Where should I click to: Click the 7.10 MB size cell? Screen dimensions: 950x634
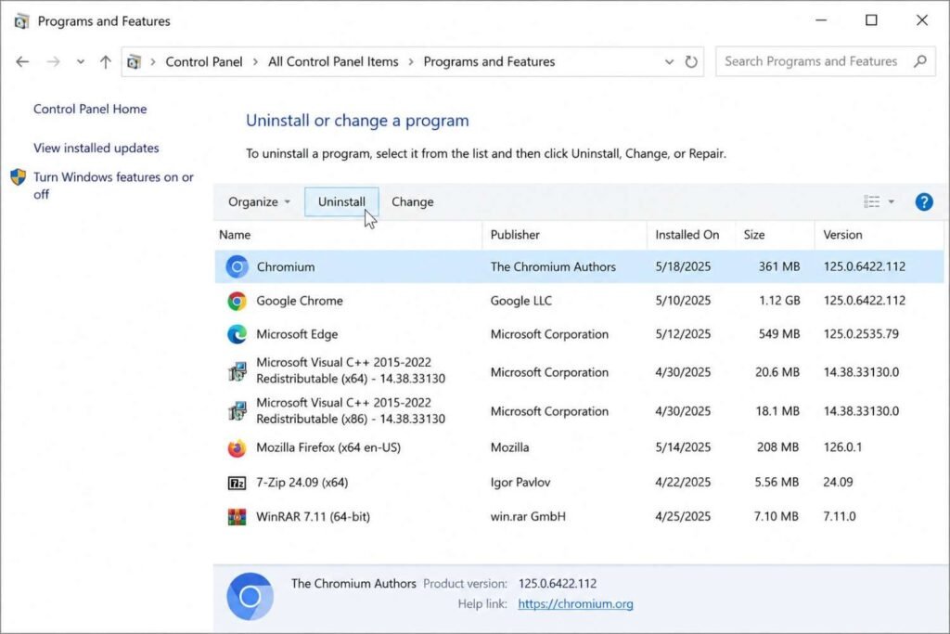tap(777, 516)
